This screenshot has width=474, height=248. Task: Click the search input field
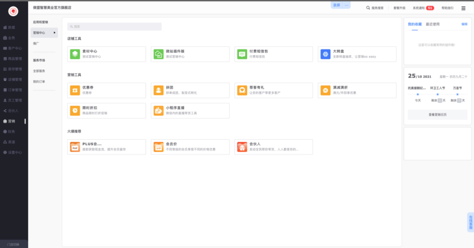114,27
